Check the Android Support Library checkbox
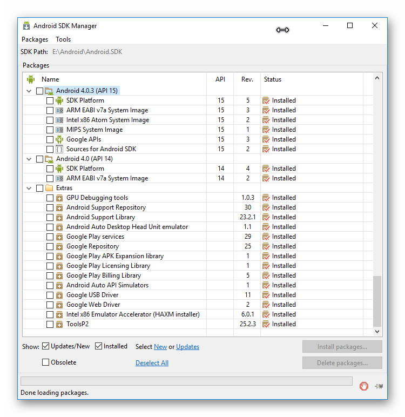This screenshot has width=405, height=417. 50,217
